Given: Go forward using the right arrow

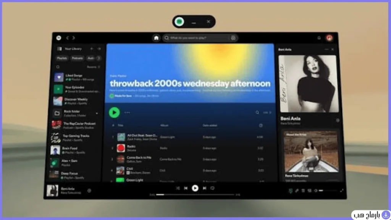Looking at the screenshot, I should pos(74,38).
